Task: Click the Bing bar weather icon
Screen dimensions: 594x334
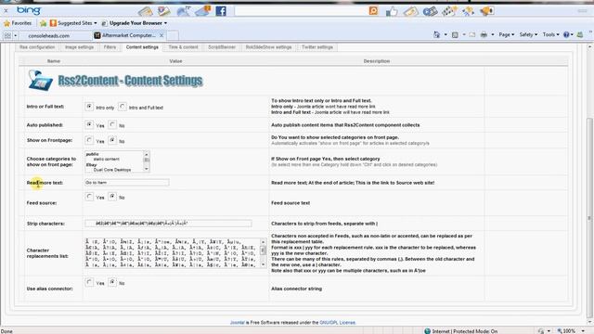Action: point(184,11)
